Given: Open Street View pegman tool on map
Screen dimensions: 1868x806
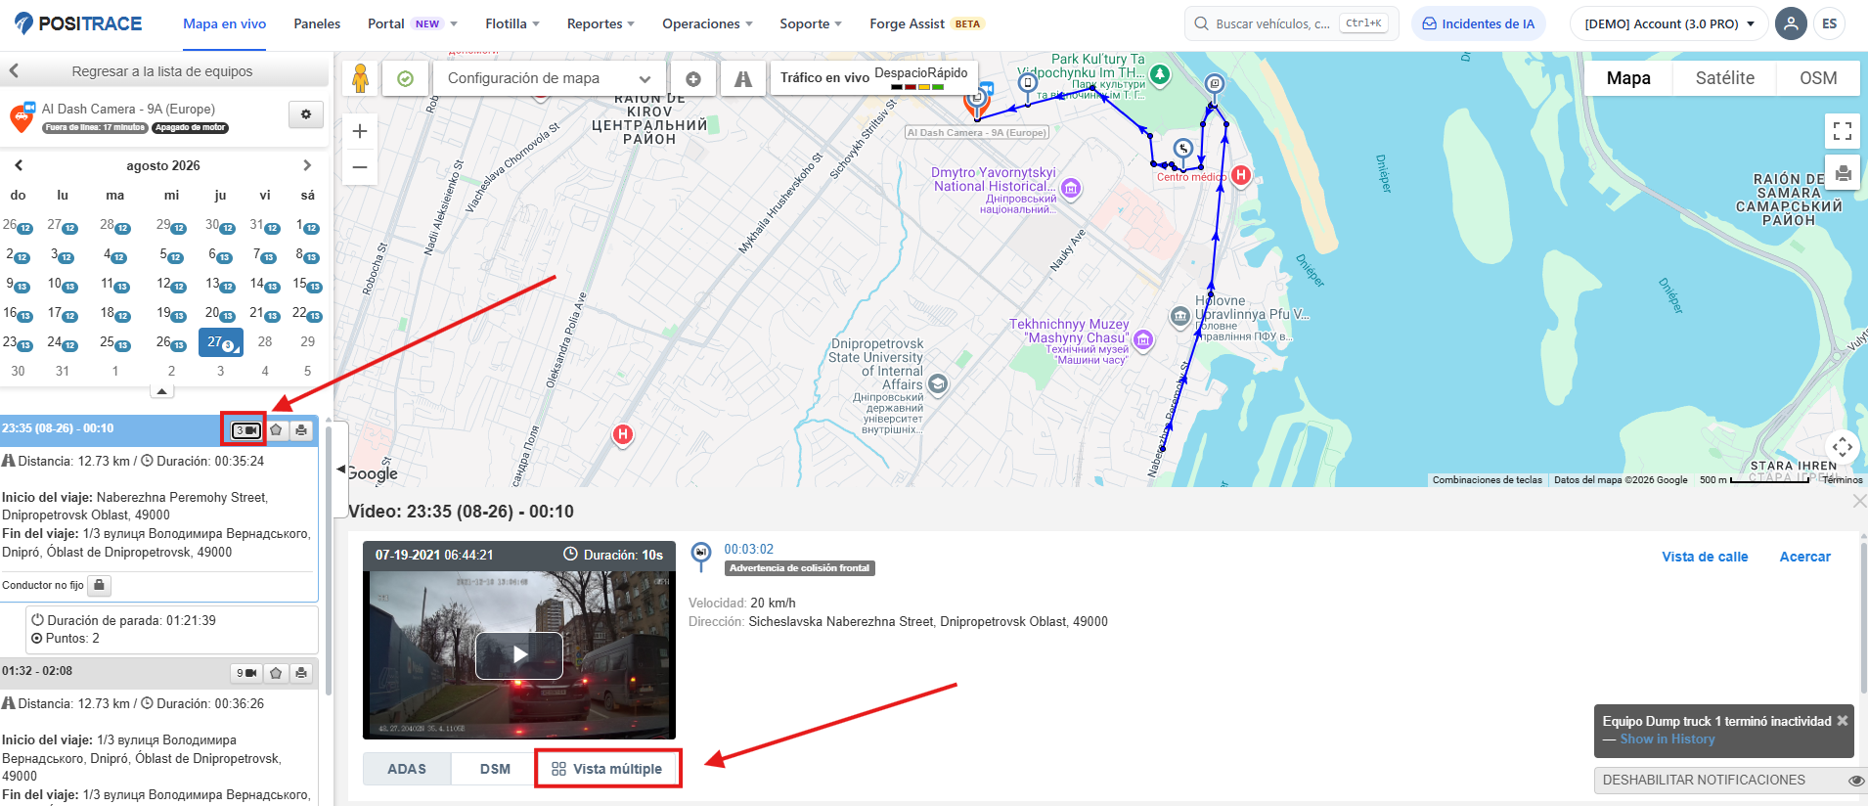Looking at the screenshot, I should tap(360, 78).
